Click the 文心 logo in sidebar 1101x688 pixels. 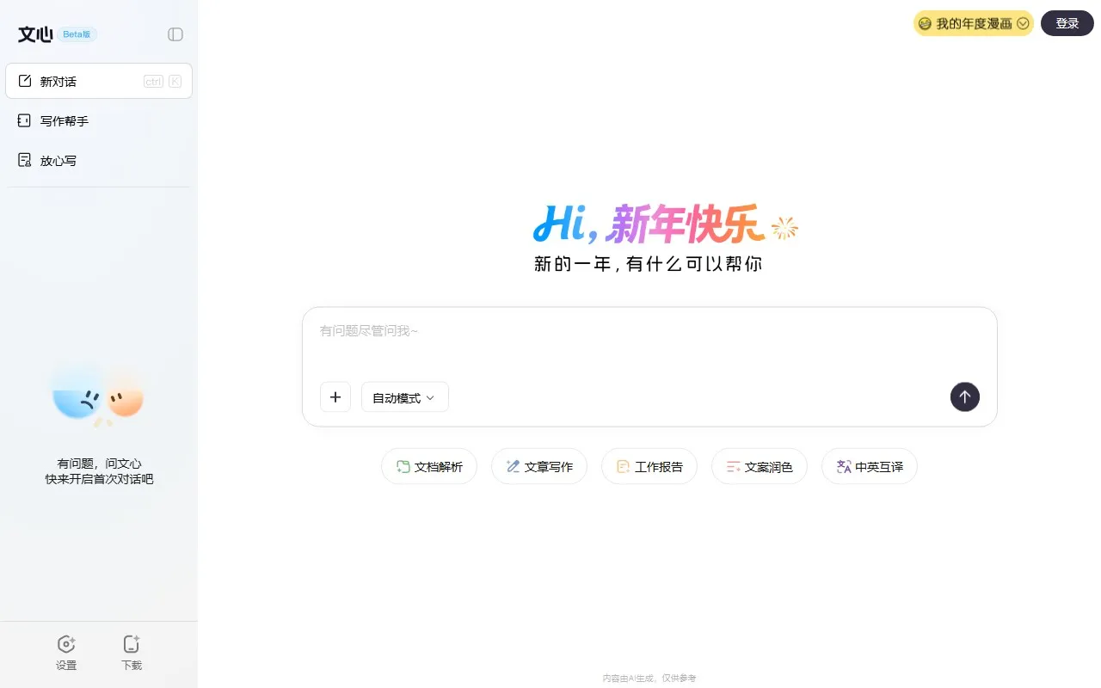[34, 34]
